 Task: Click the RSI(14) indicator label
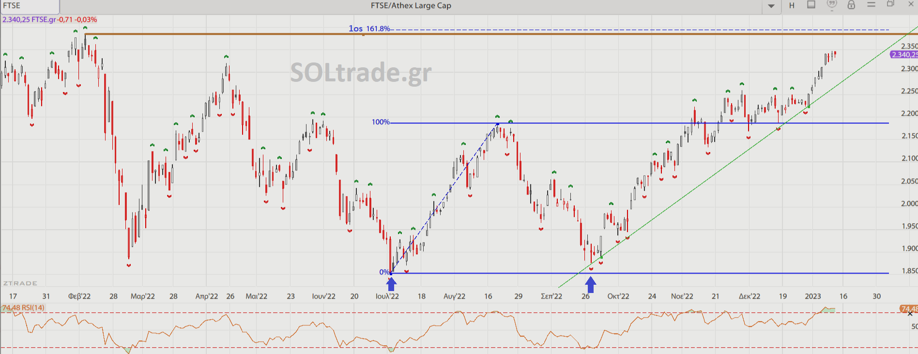point(23,308)
